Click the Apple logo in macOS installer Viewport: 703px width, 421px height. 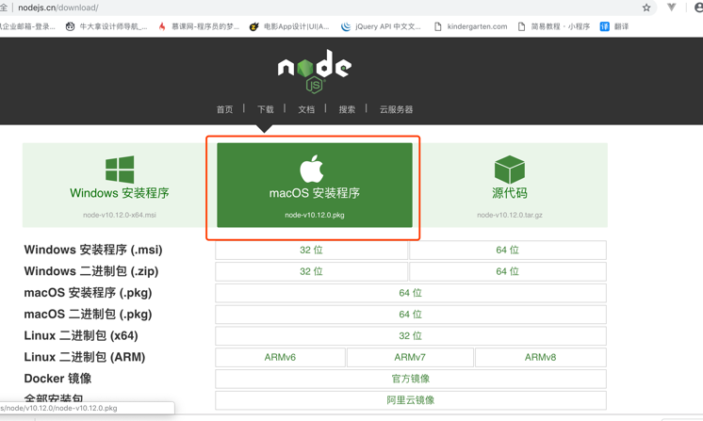(x=312, y=169)
